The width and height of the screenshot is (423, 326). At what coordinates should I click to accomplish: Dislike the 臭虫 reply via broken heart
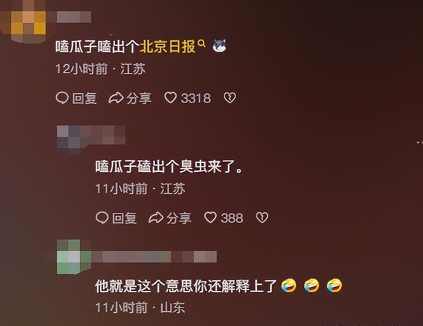click(x=262, y=218)
